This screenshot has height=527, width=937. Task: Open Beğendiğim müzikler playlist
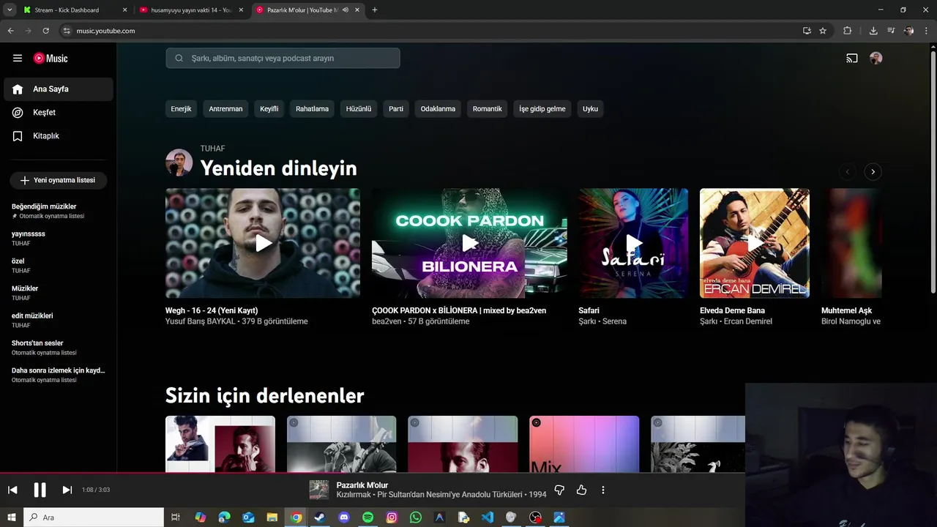click(59, 211)
